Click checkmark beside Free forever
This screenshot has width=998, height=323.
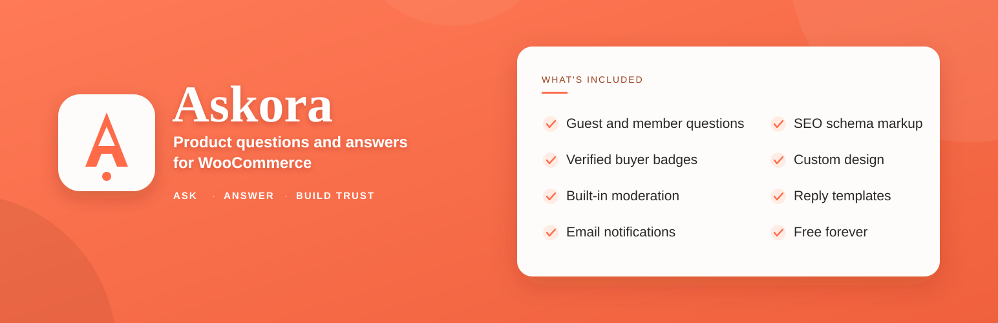(778, 233)
